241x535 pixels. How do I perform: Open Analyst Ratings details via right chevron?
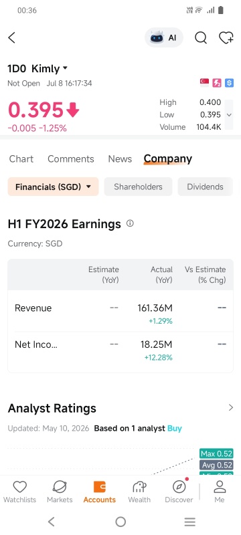coord(231,407)
